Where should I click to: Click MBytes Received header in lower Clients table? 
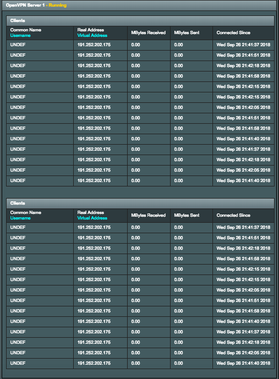click(149, 215)
